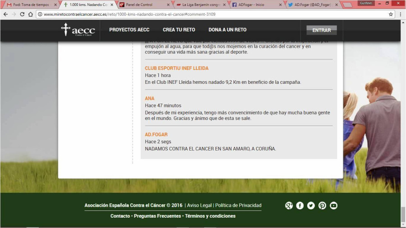Open Política de Privacidad link

tap(238, 205)
